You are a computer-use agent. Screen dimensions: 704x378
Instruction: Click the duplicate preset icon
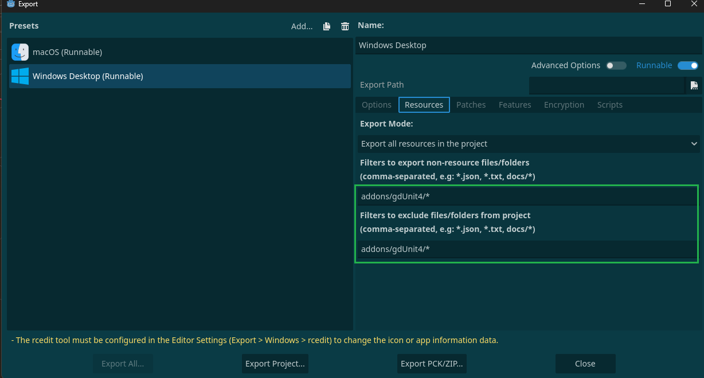[x=327, y=26]
